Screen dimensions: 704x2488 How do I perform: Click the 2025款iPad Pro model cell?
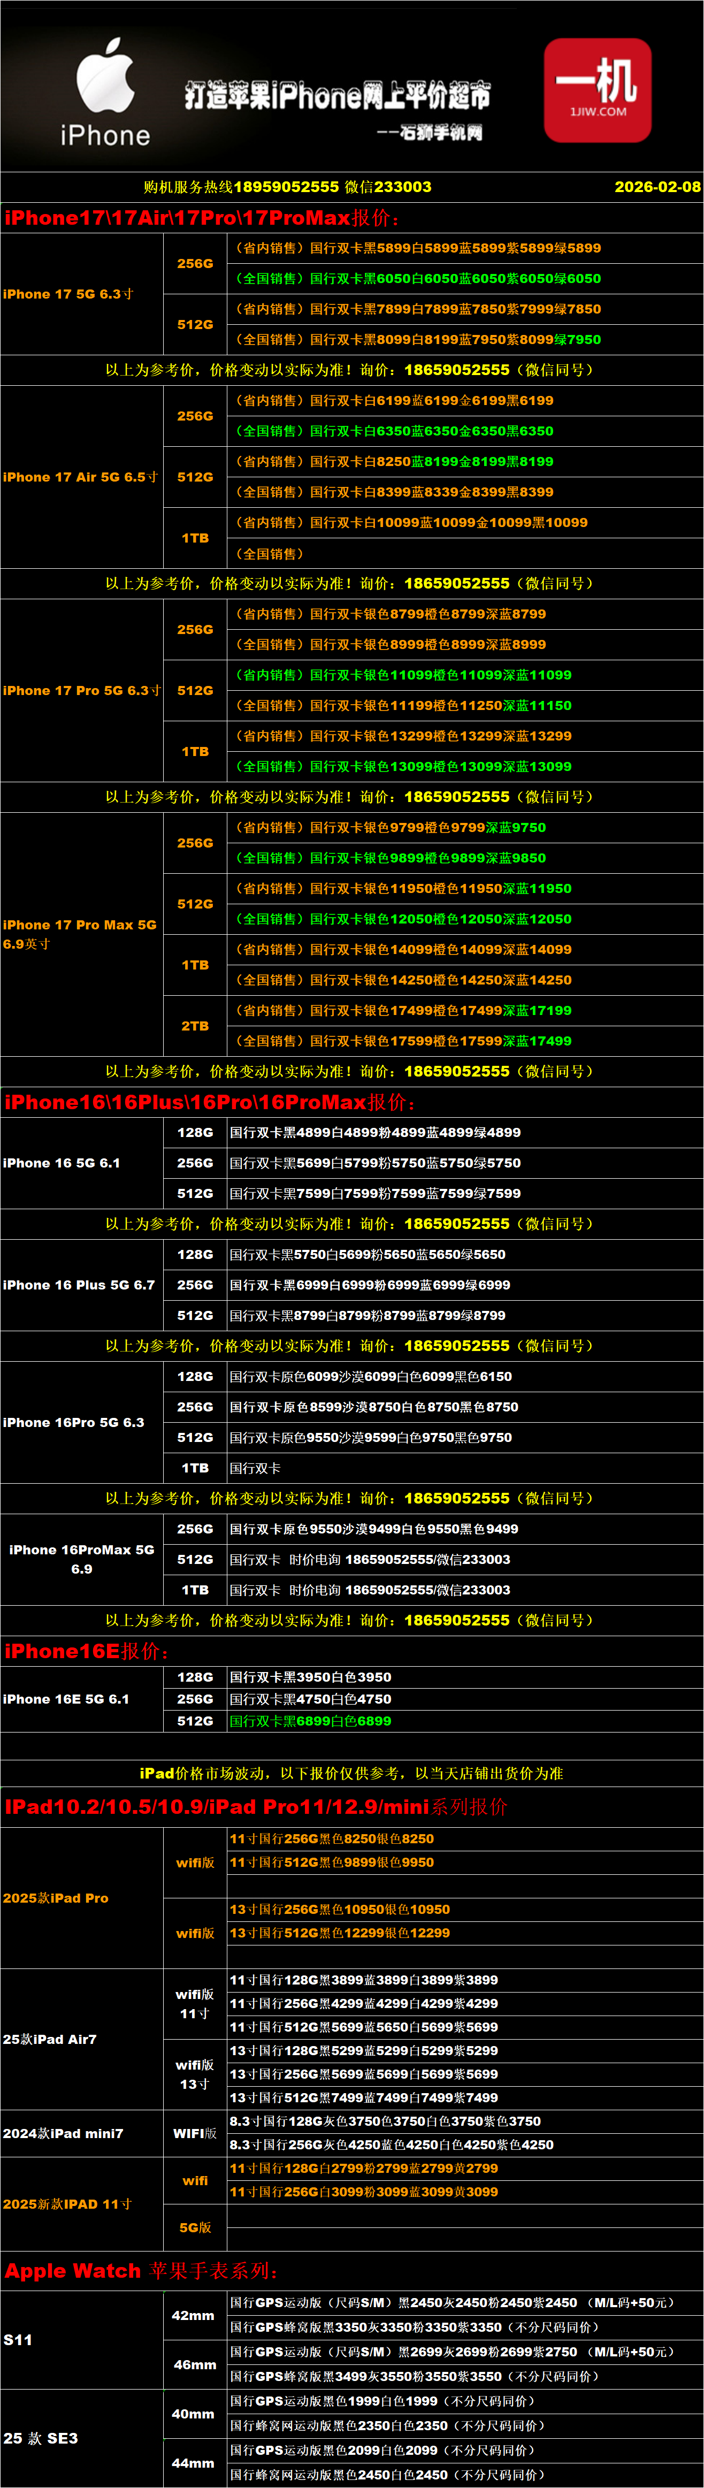tap(56, 1898)
